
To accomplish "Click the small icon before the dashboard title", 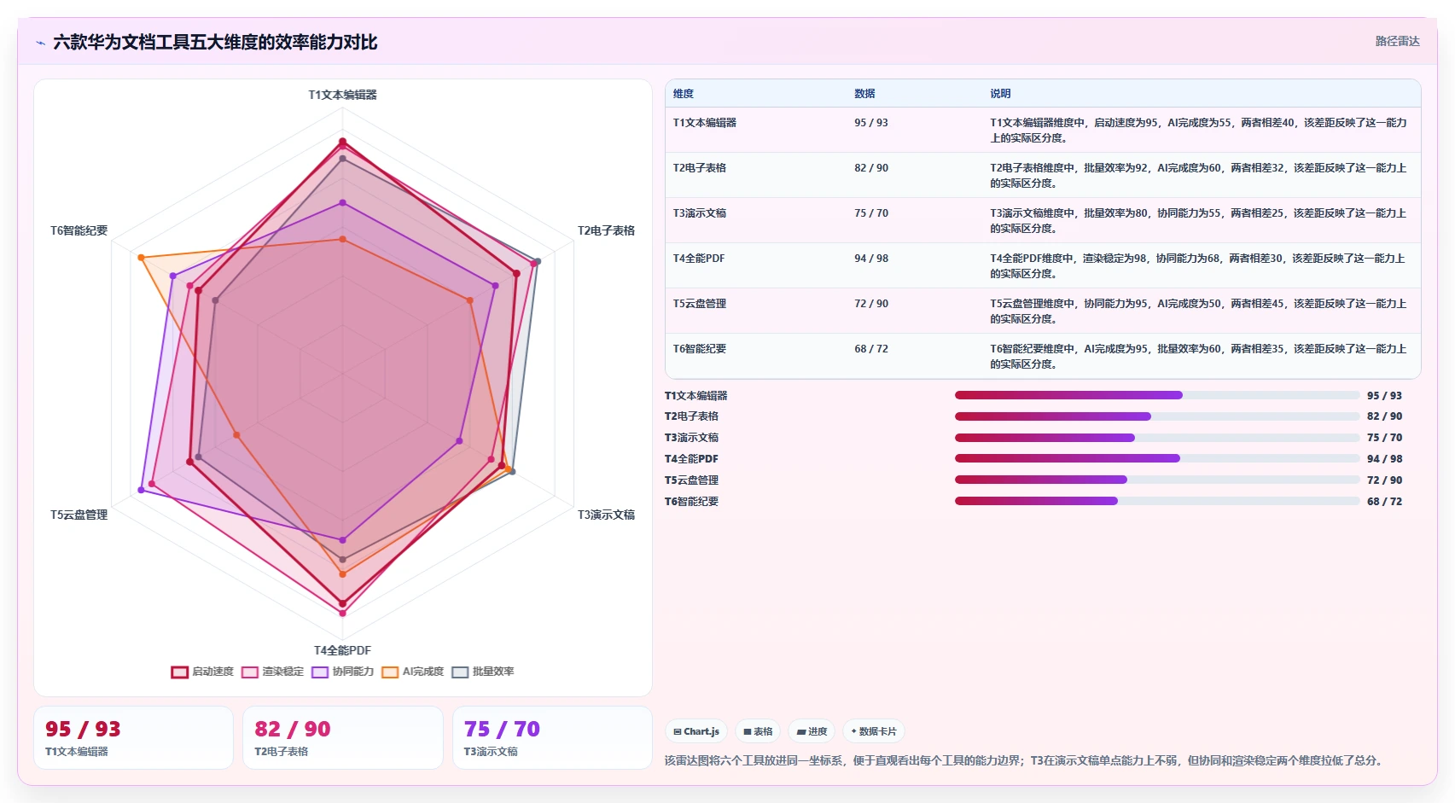I will 40,43.
